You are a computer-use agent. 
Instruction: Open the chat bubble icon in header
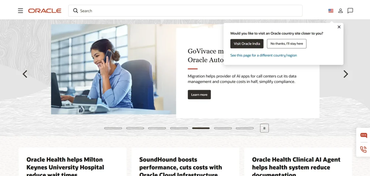(x=350, y=11)
